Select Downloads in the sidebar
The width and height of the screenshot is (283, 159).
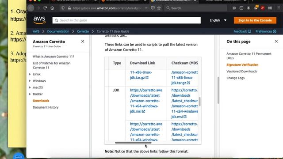(41, 101)
